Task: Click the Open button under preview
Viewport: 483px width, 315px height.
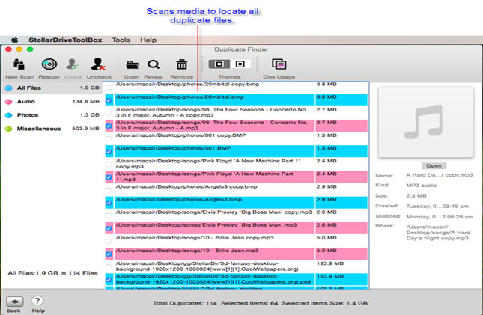Action: pyautogui.click(x=434, y=165)
